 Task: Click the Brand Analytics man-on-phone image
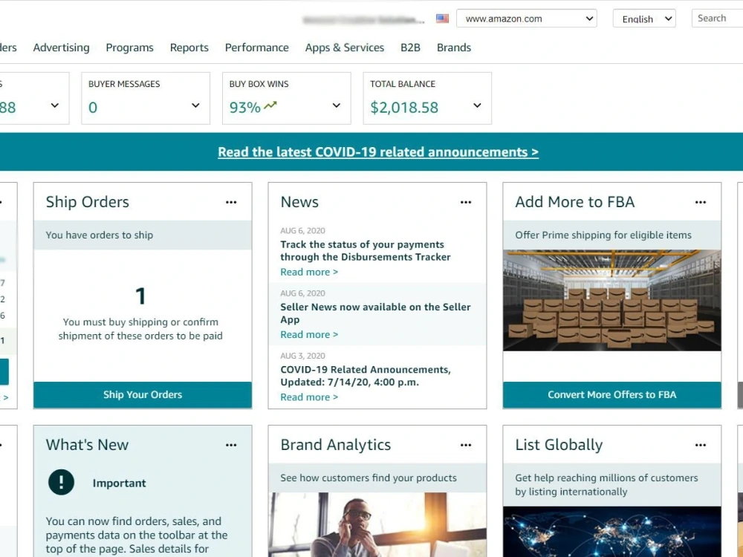(377, 525)
